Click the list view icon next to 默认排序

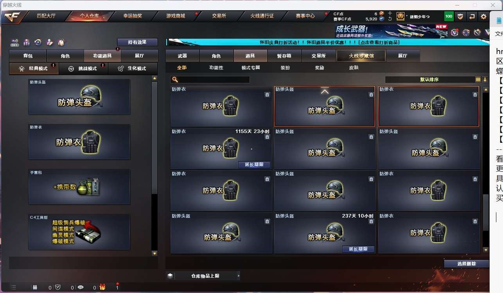pyautogui.click(x=478, y=79)
